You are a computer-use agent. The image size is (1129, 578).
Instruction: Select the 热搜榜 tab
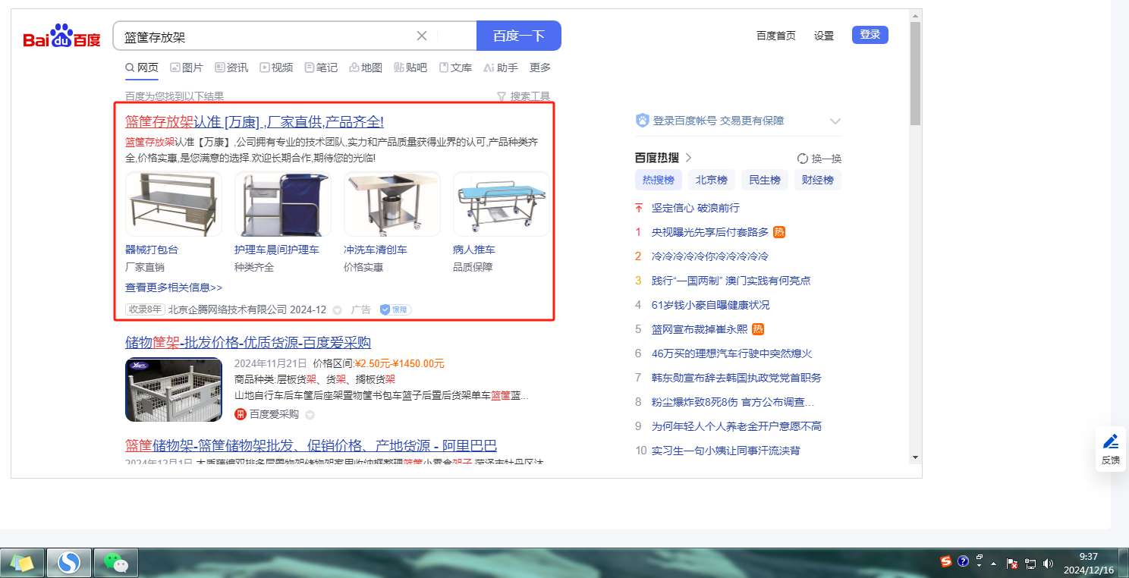click(659, 180)
